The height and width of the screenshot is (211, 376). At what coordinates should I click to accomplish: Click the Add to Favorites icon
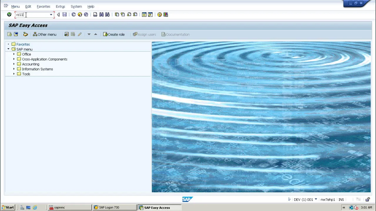66,34
